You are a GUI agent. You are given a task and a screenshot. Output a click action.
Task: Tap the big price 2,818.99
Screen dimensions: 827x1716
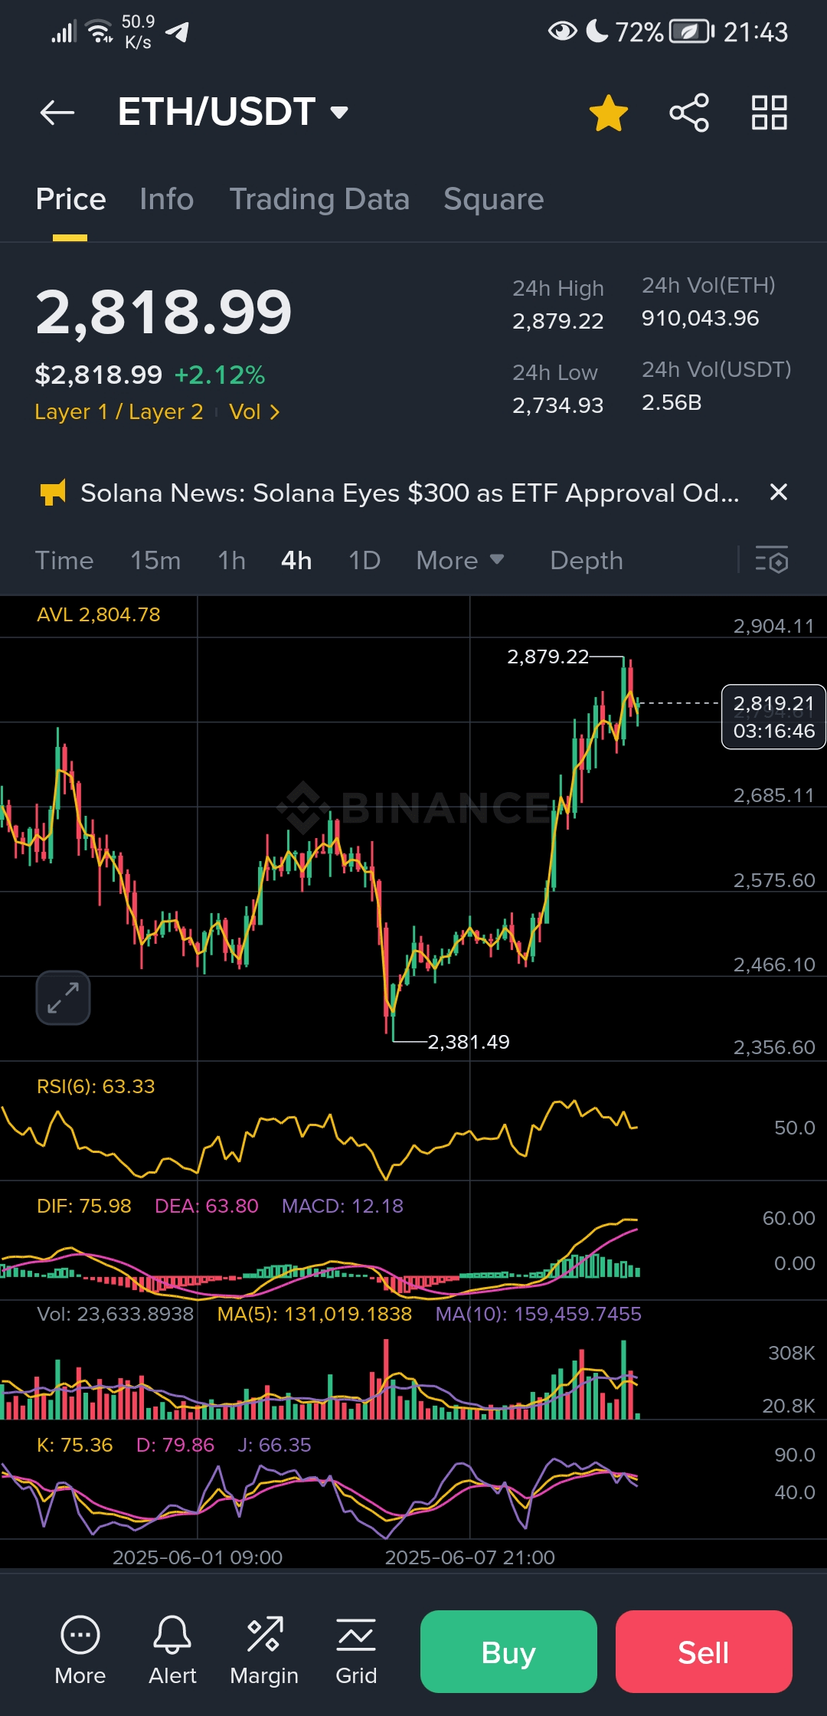coord(164,313)
